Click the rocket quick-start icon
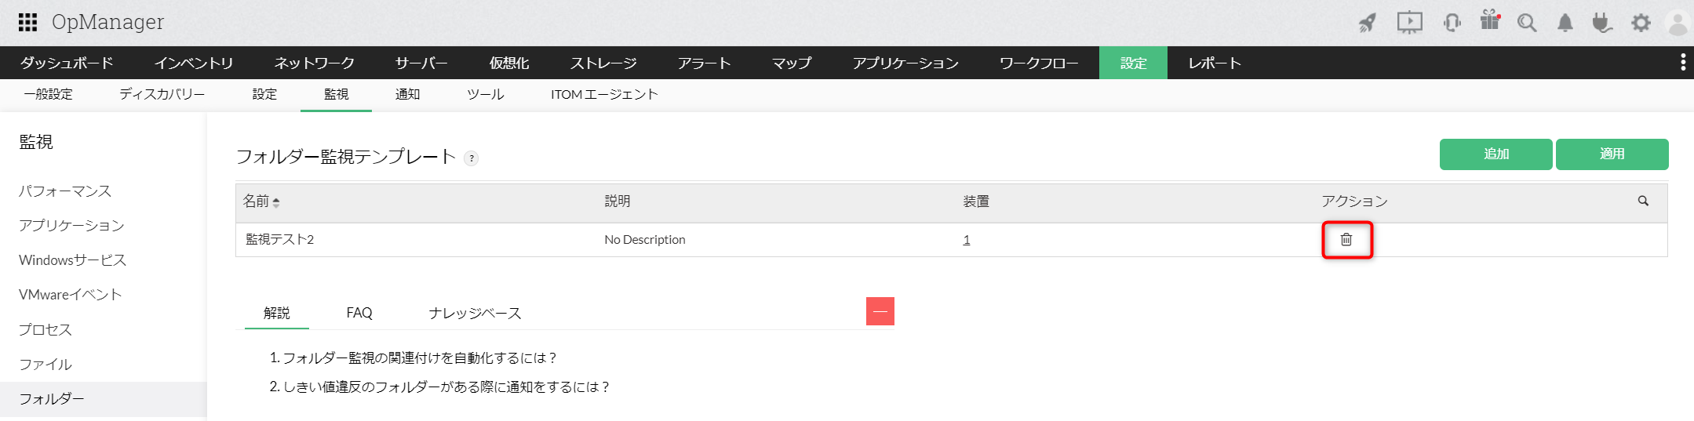The height and width of the screenshot is (421, 1694). click(x=1368, y=23)
